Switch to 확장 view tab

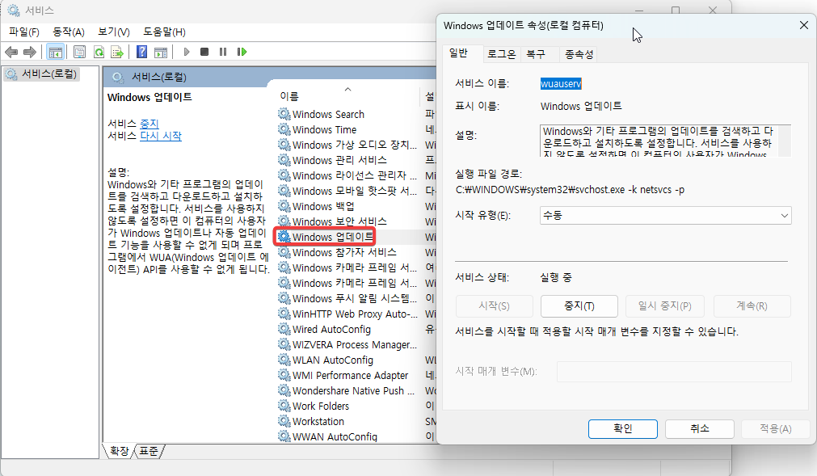[120, 451]
